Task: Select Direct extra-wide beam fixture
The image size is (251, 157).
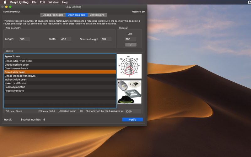Action: pyautogui.click(x=60, y=61)
